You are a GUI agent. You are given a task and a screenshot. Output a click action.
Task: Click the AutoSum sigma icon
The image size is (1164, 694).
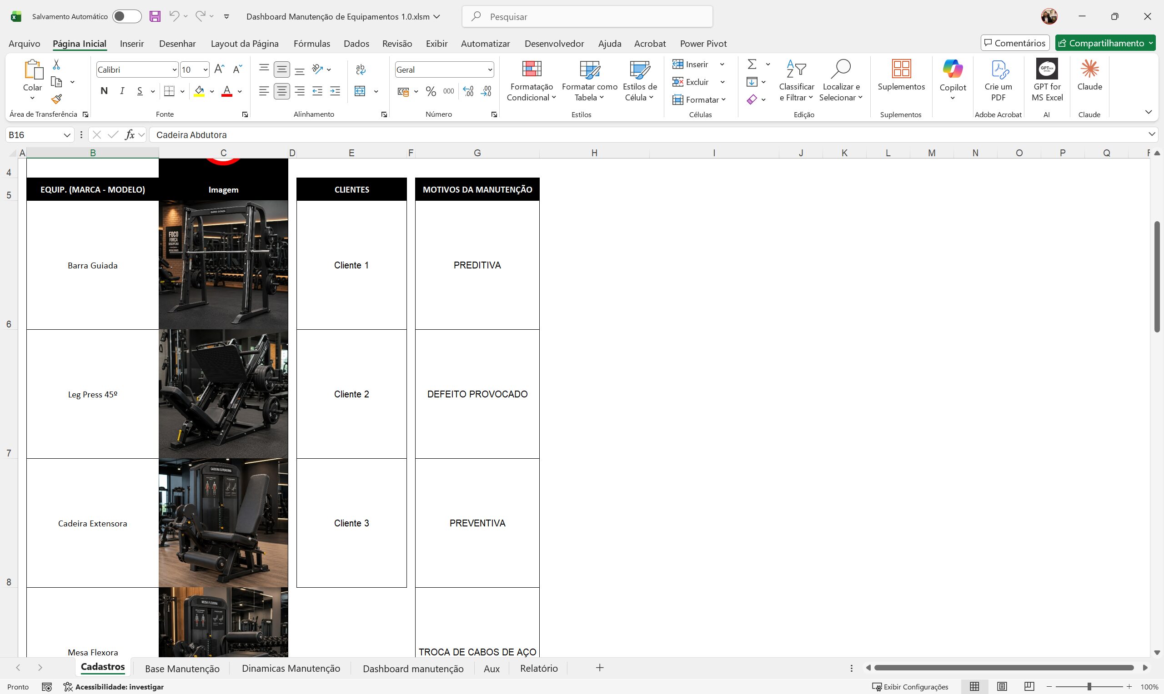[x=752, y=64]
